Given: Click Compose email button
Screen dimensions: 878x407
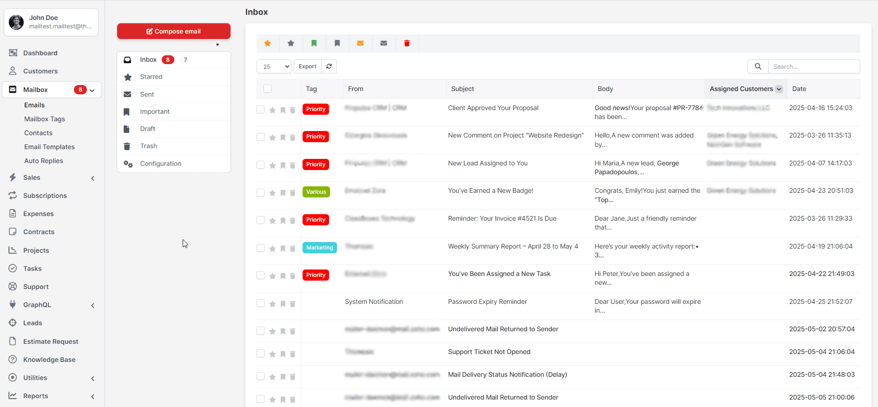Looking at the screenshot, I should [x=173, y=31].
